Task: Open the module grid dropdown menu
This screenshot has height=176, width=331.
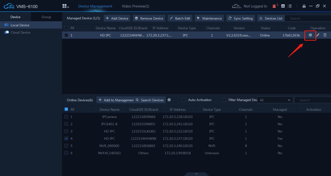Action: tap(66, 6)
